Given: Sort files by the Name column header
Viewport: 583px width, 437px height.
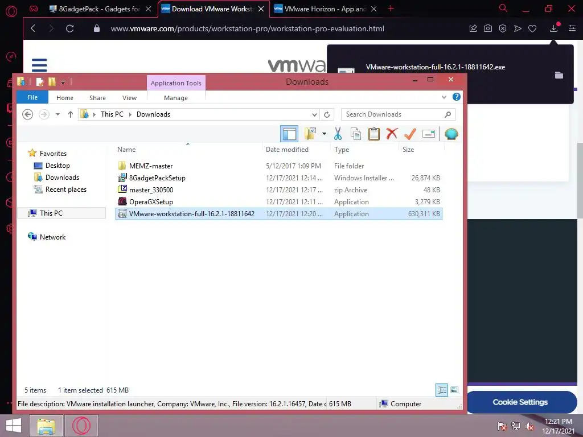Looking at the screenshot, I should coord(126,150).
